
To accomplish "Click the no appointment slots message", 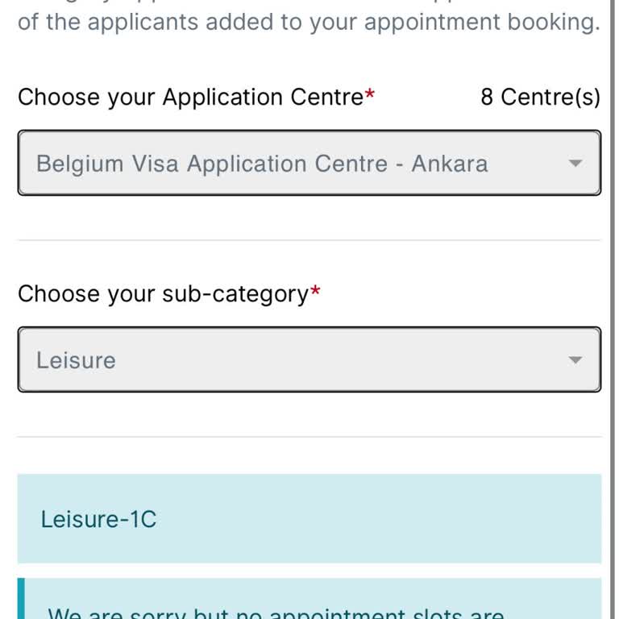I will pos(276,612).
